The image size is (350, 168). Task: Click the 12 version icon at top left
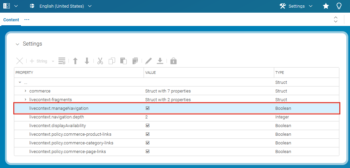coord(6,6)
